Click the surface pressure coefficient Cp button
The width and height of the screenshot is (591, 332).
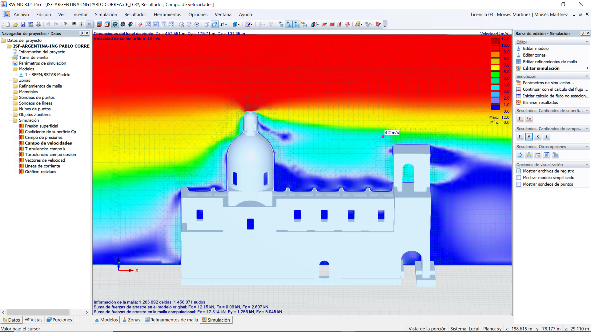pyautogui.click(x=529, y=118)
